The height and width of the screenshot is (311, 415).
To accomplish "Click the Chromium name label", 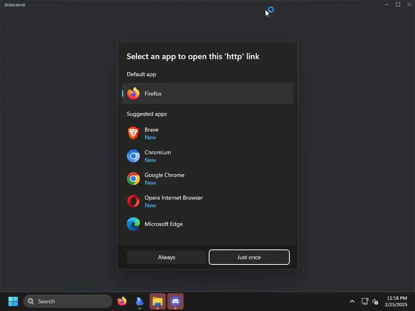I will (x=158, y=152).
